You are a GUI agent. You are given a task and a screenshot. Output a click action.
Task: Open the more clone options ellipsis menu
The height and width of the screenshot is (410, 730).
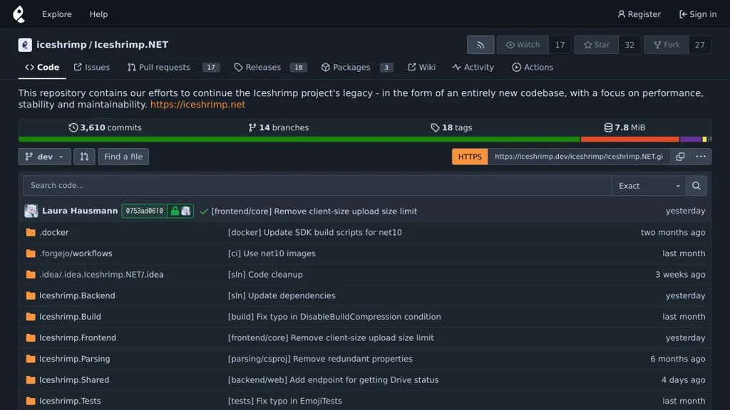(x=701, y=157)
